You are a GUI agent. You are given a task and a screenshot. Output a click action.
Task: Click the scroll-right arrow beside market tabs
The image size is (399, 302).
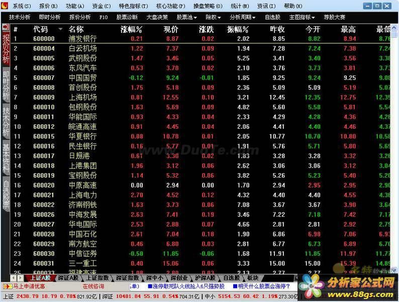[21, 278]
